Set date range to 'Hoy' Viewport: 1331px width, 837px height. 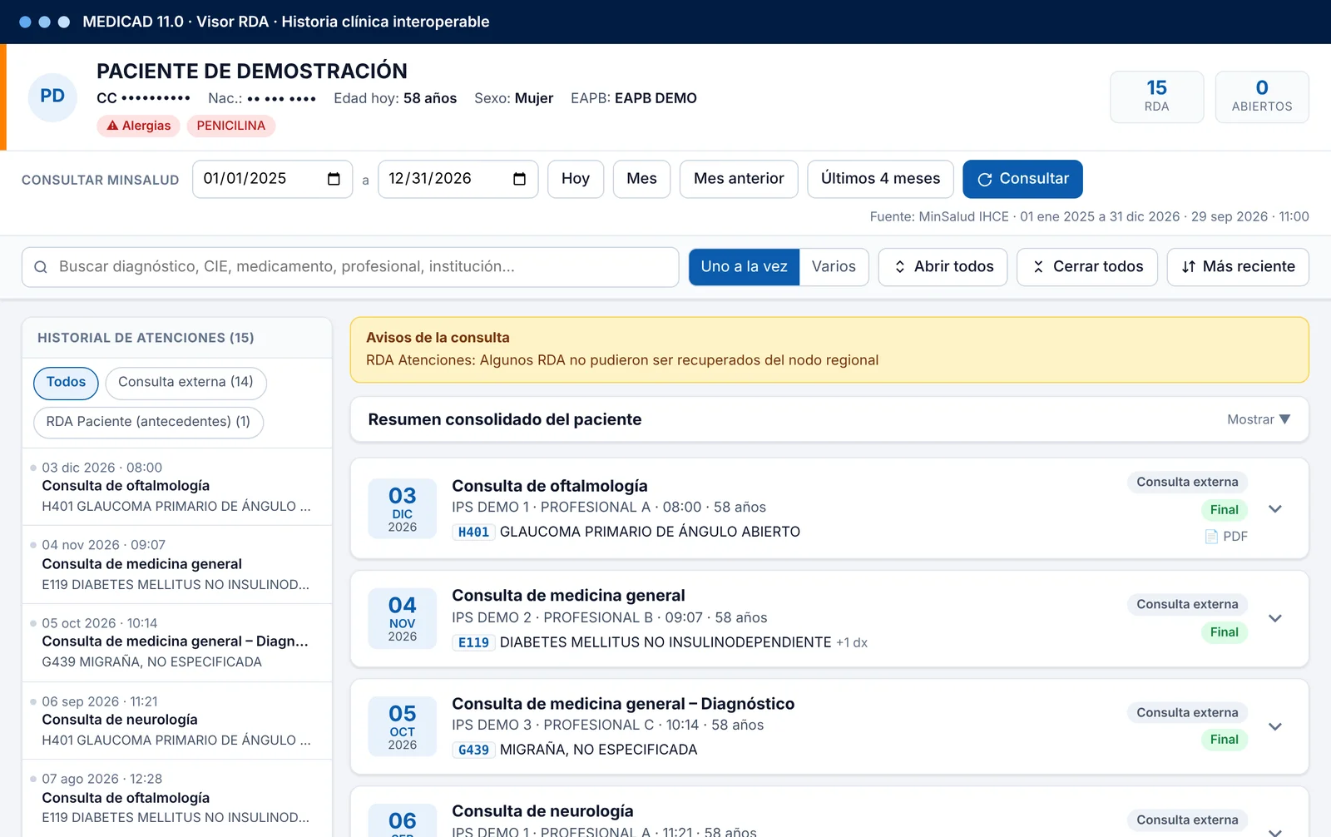point(576,179)
